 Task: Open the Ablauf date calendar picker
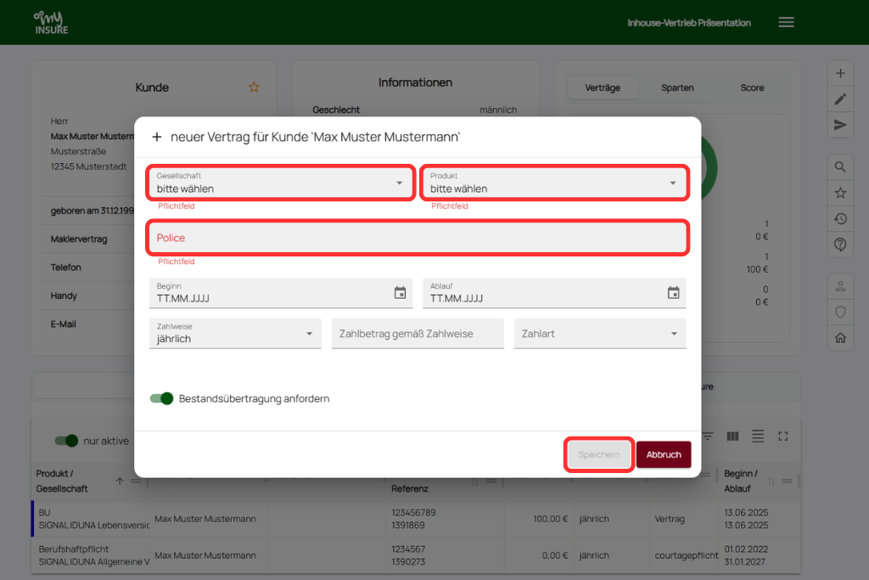pos(673,293)
